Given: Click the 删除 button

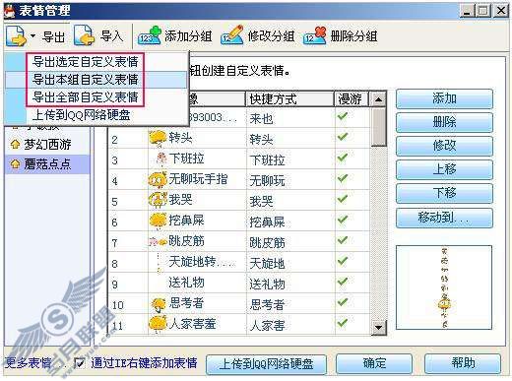Looking at the screenshot, I should tap(444, 122).
